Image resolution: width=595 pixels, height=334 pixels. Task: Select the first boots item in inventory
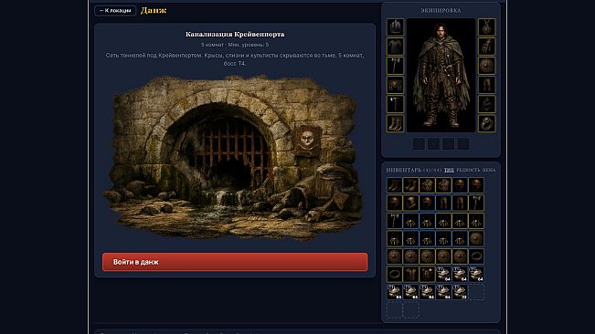(x=394, y=185)
